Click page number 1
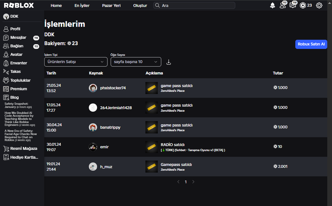 [186, 182]
